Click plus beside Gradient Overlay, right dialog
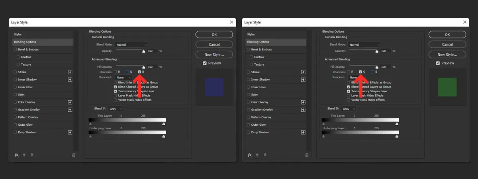 [x=303, y=110]
